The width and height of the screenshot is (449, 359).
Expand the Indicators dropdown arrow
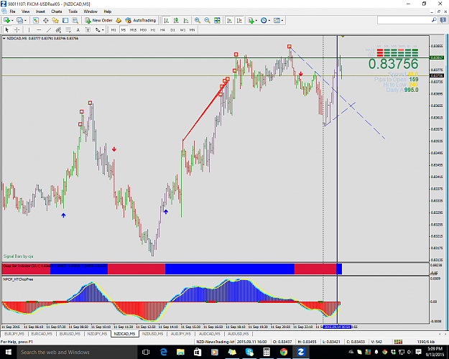click(256, 21)
